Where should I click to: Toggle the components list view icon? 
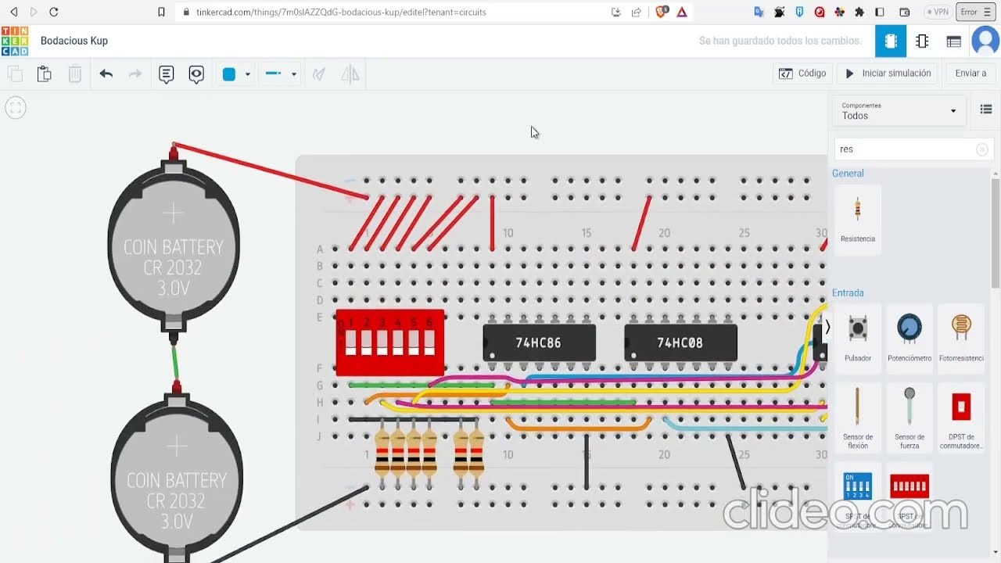coord(986,110)
